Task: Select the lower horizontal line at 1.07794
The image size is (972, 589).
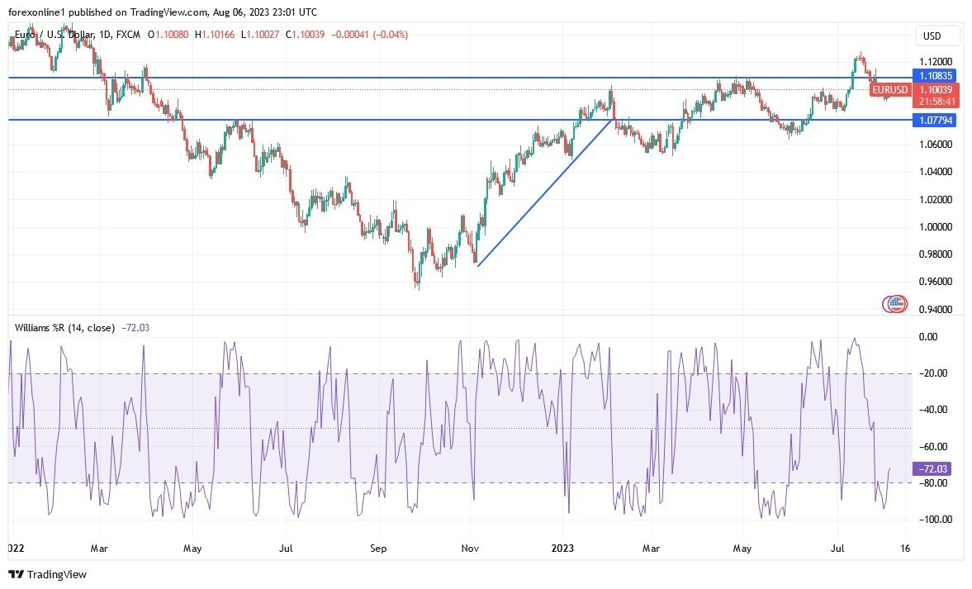Action: (460, 120)
